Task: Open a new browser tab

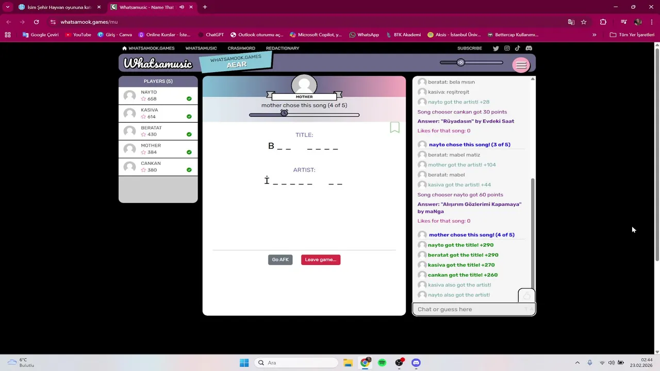Action: [205, 7]
